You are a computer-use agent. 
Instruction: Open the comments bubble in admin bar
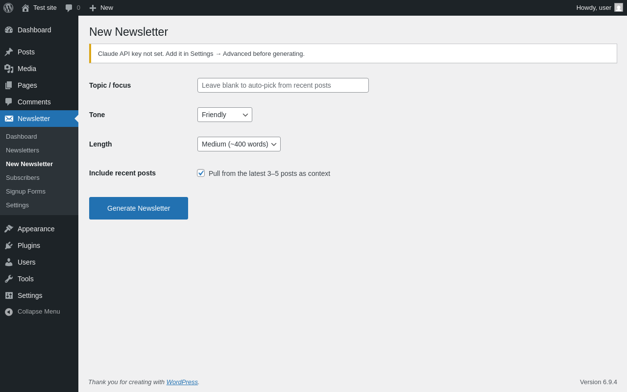pos(69,8)
